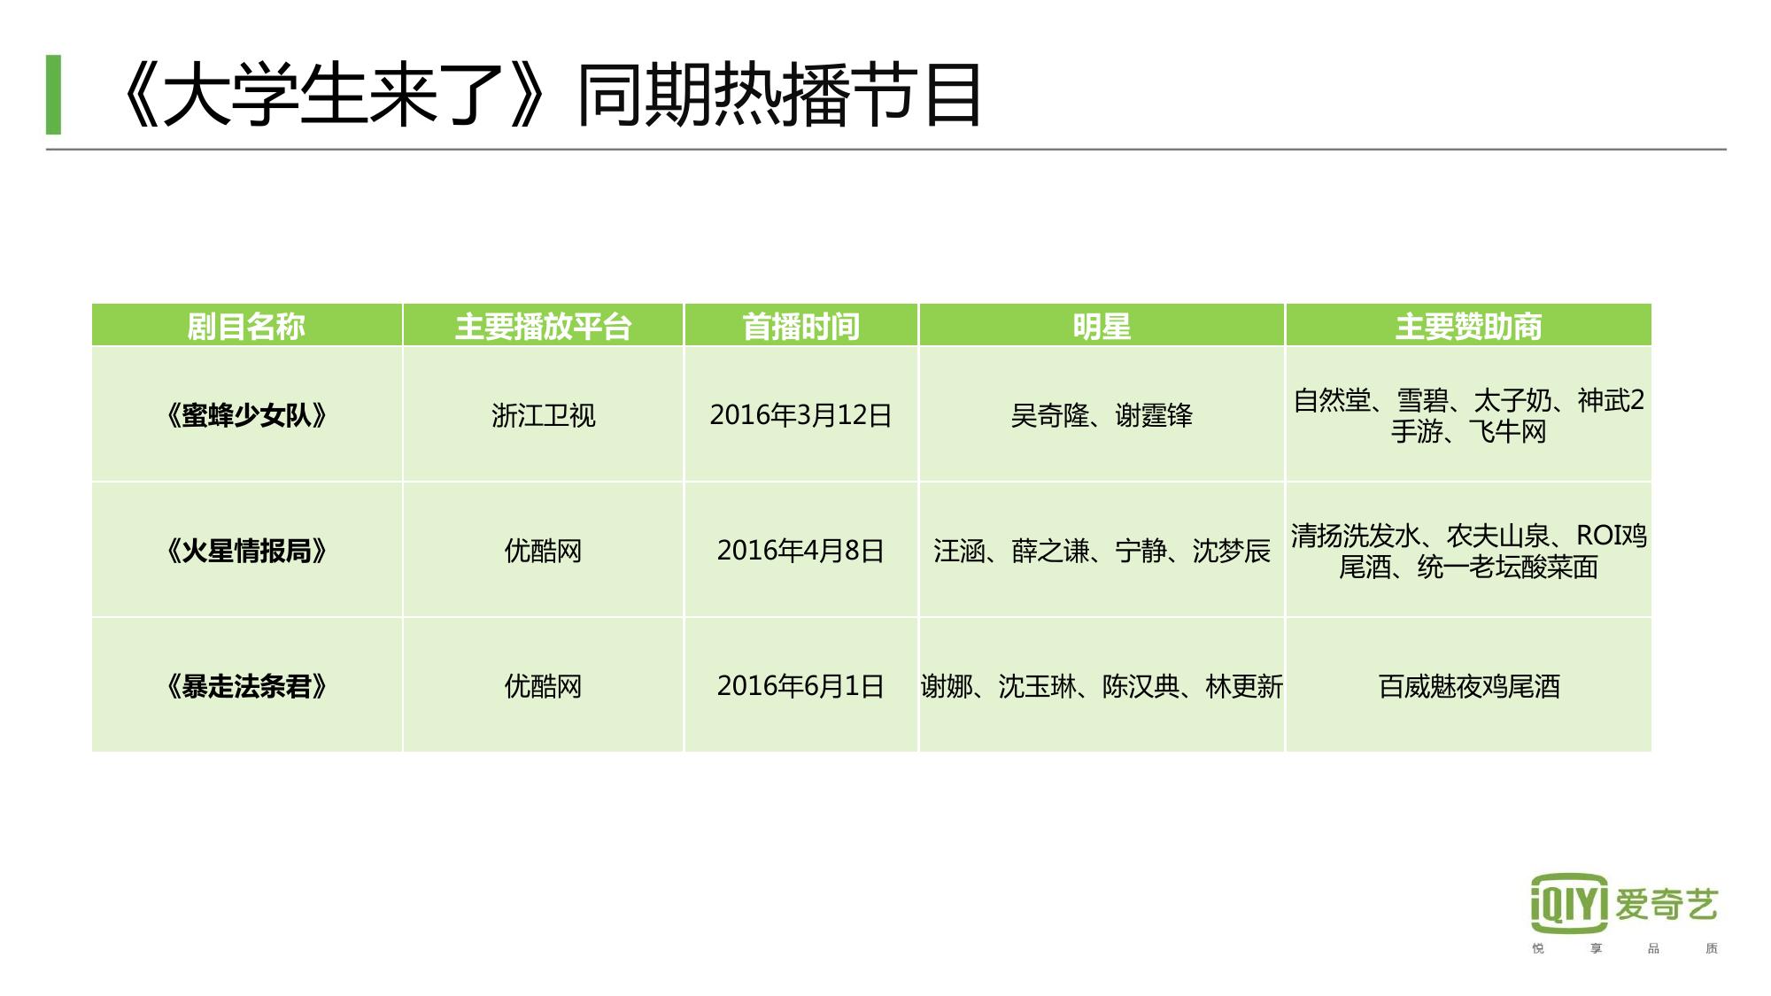1771x996 pixels.
Task: Click the 2016年4月8日 date cell
Action: pos(800,550)
